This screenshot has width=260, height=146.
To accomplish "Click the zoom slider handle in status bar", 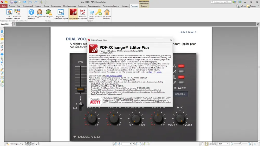I will click(x=240, y=144).
